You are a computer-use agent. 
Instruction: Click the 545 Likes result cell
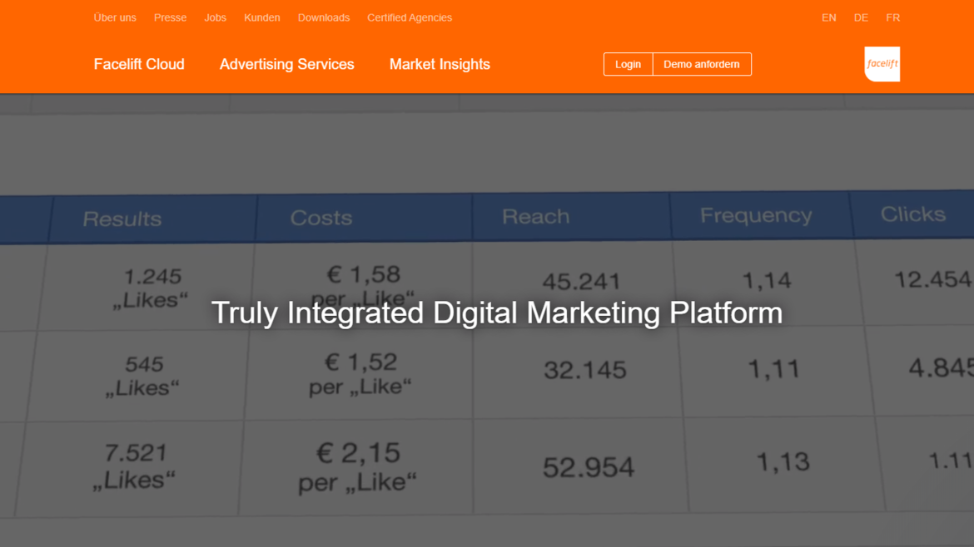tap(143, 376)
